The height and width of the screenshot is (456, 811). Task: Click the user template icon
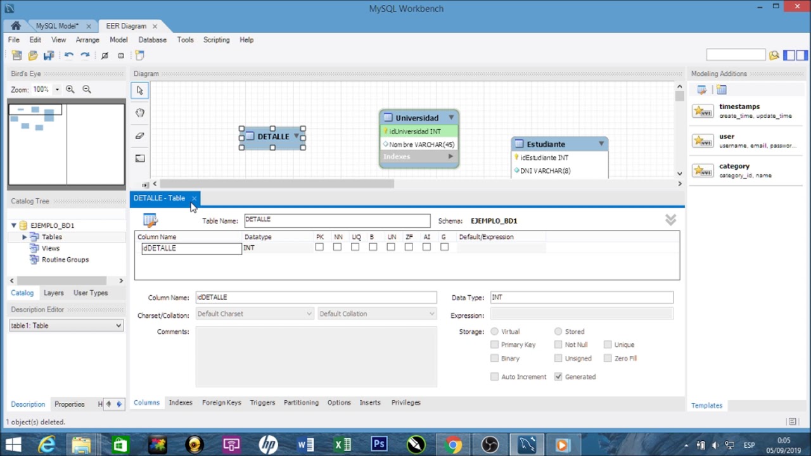click(x=703, y=141)
